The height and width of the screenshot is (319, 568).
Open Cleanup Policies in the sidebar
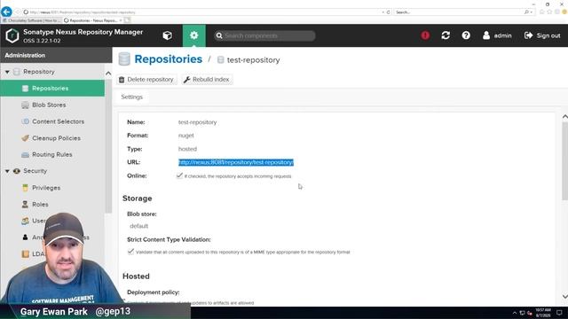click(56, 138)
